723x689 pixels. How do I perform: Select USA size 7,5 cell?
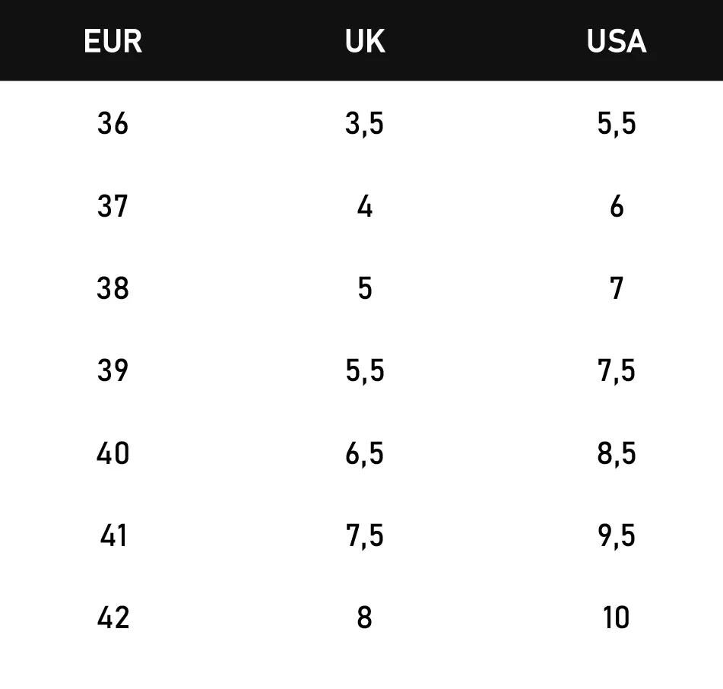pyautogui.click(x=616, y=370)
